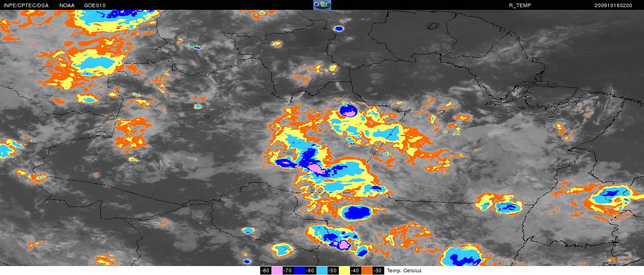Click the GOES10 satellite label

click(x=95, y=5)
